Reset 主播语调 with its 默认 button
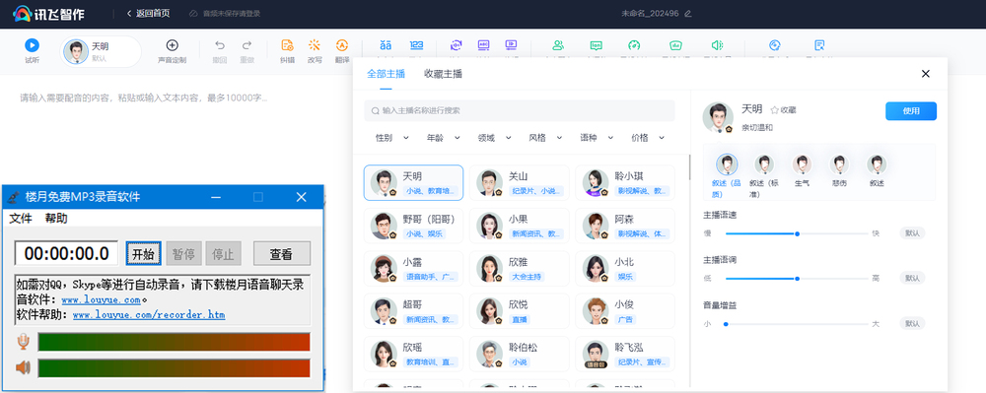 [912, 278]
